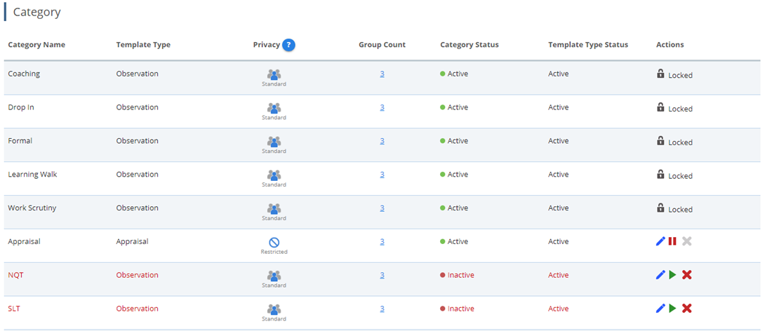Click the Privacy help question mark icon
The image size is (765, 331).
[288, 45]
